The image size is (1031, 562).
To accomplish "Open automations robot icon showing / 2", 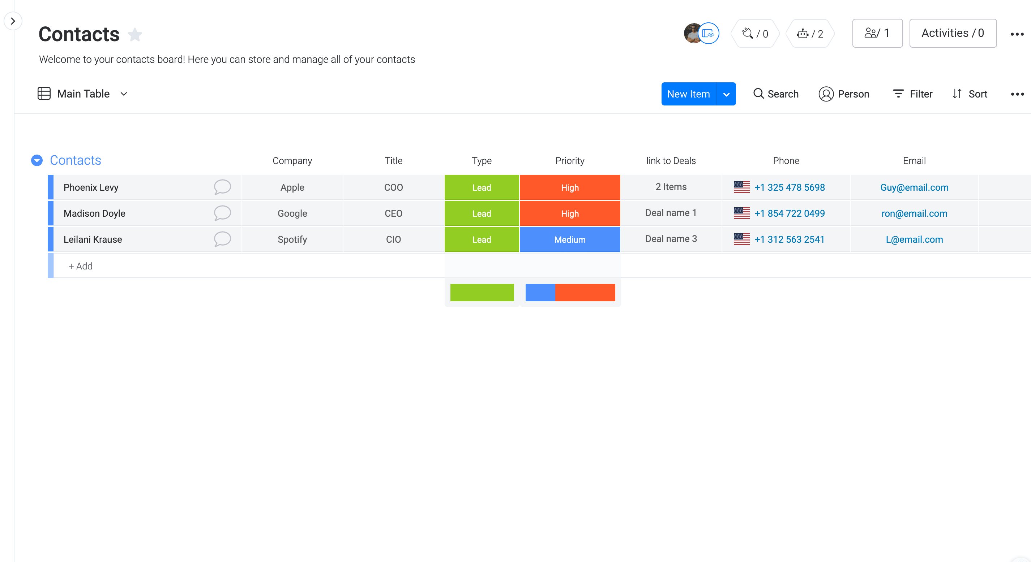I will point(810,34).
